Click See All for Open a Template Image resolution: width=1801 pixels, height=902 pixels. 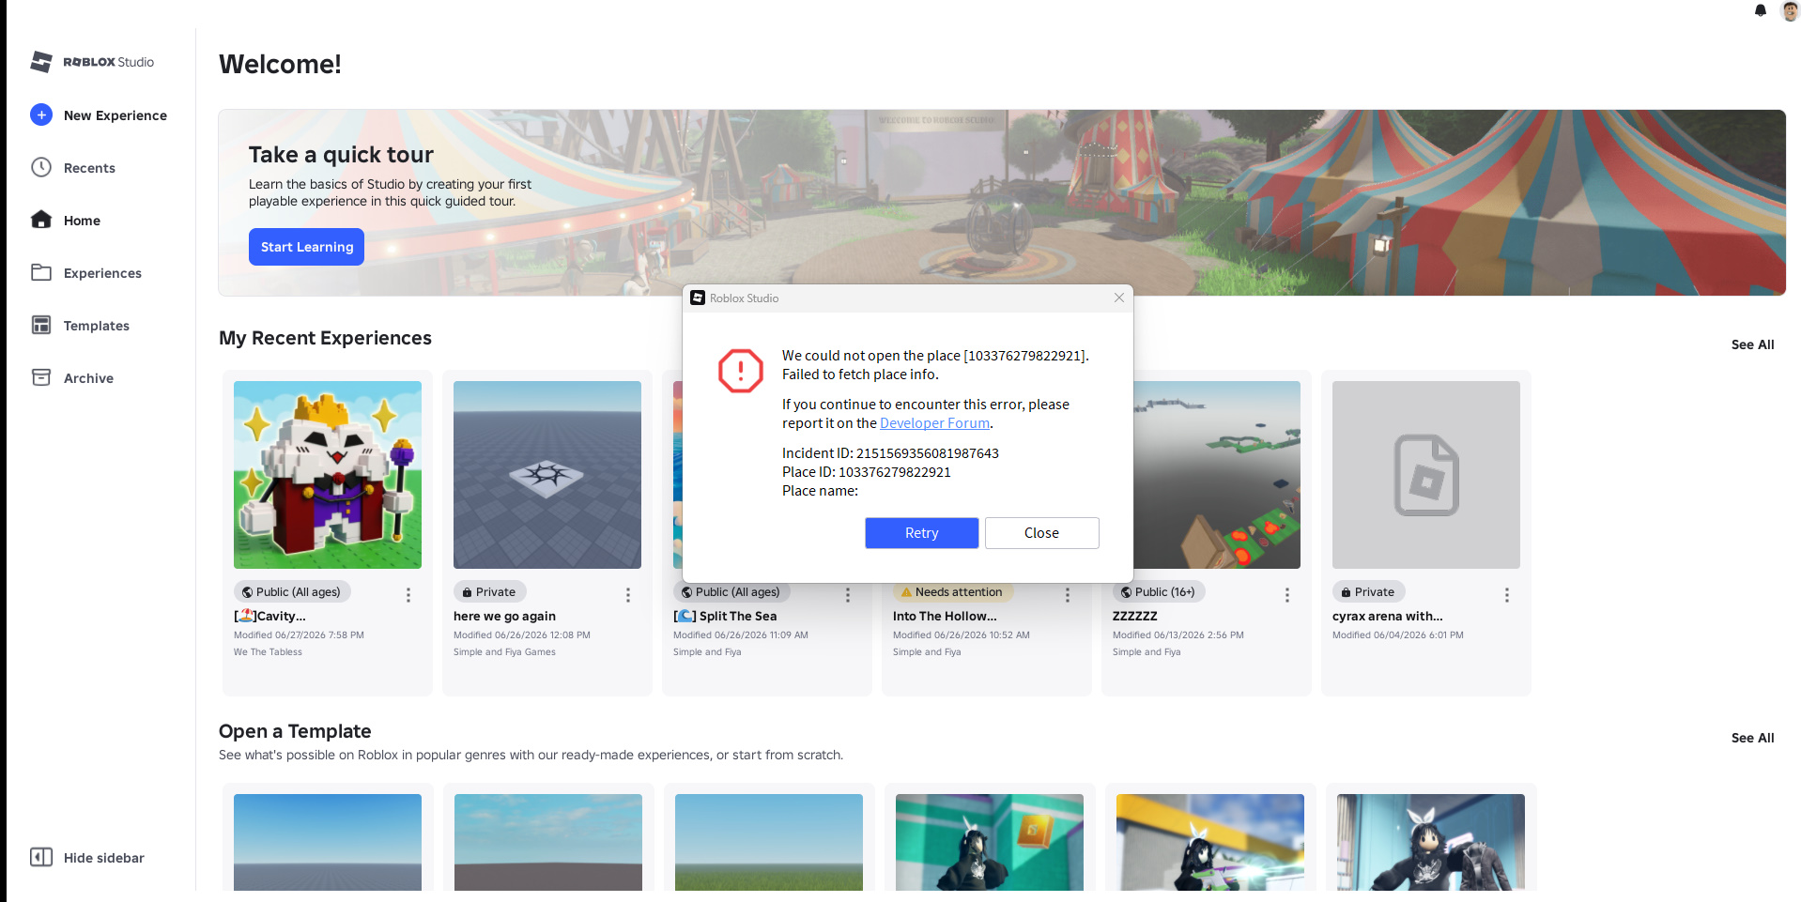click(1752, 738)
